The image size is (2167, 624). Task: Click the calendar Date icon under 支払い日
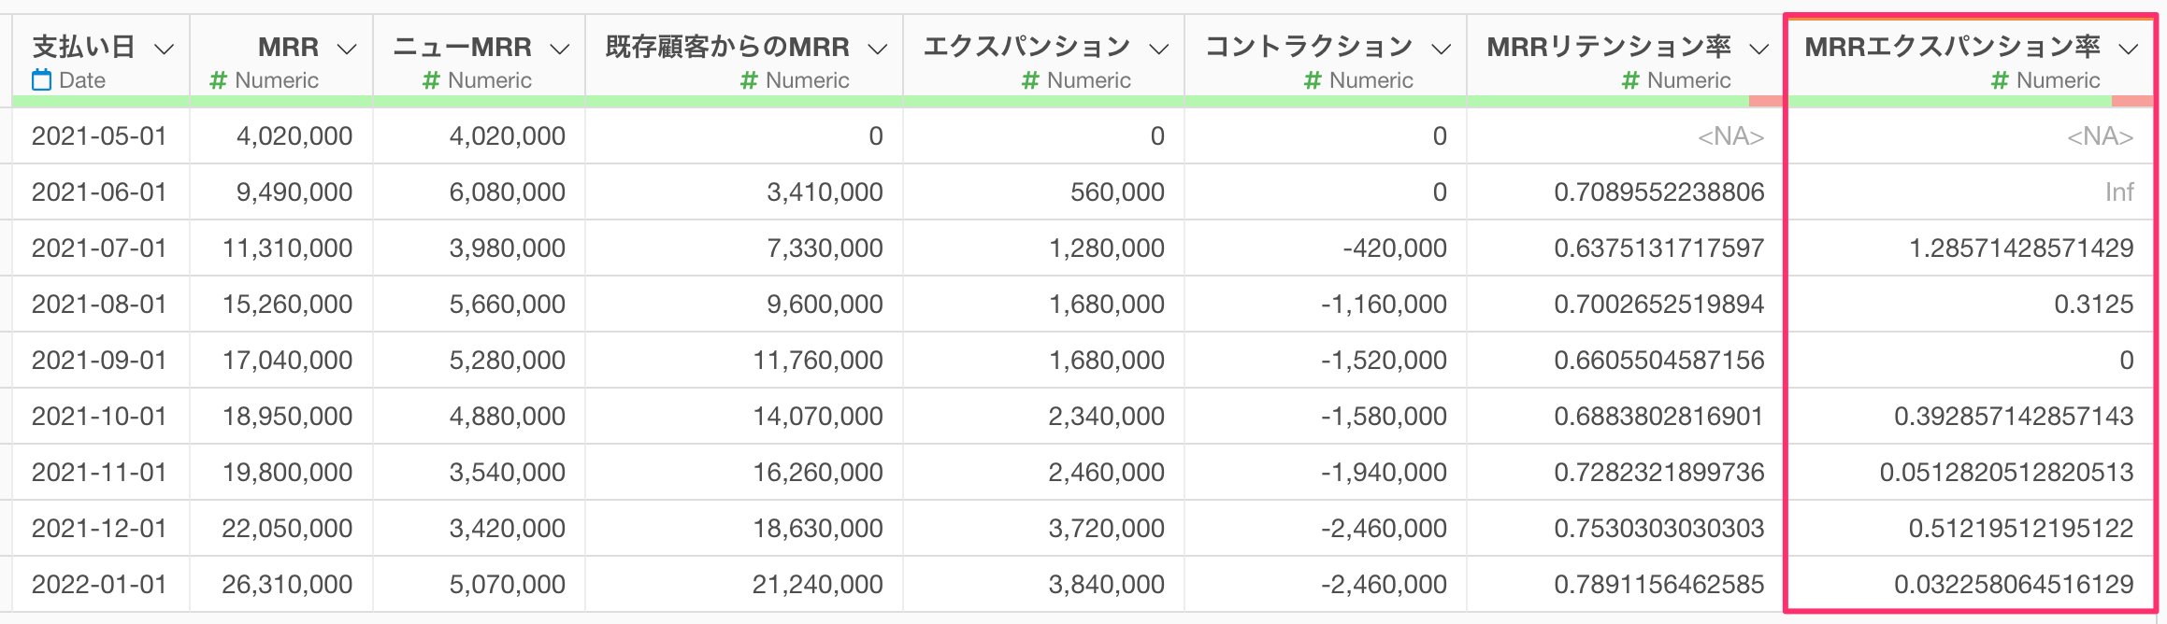point(41,80)
